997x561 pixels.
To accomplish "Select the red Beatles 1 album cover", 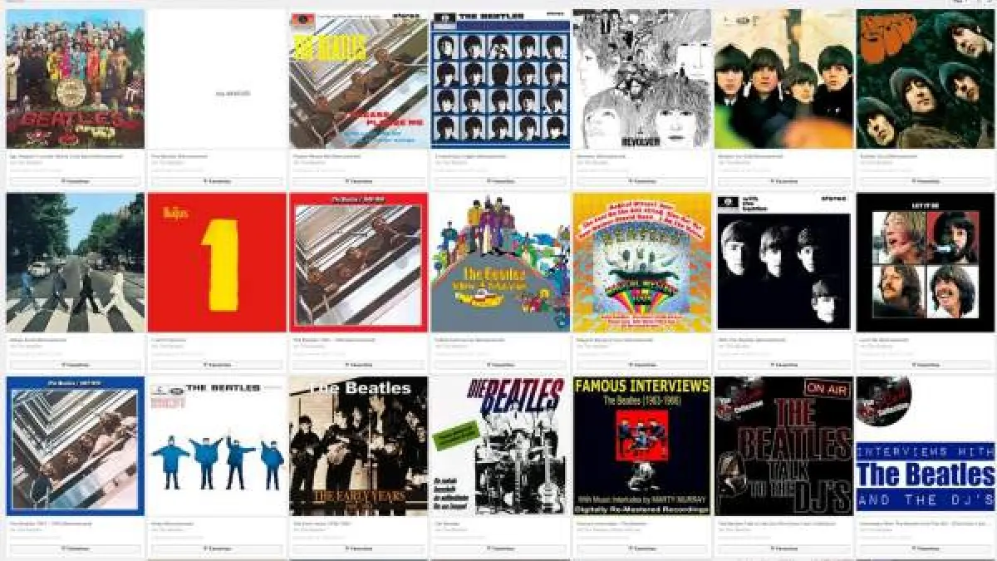I will [217, 263].
